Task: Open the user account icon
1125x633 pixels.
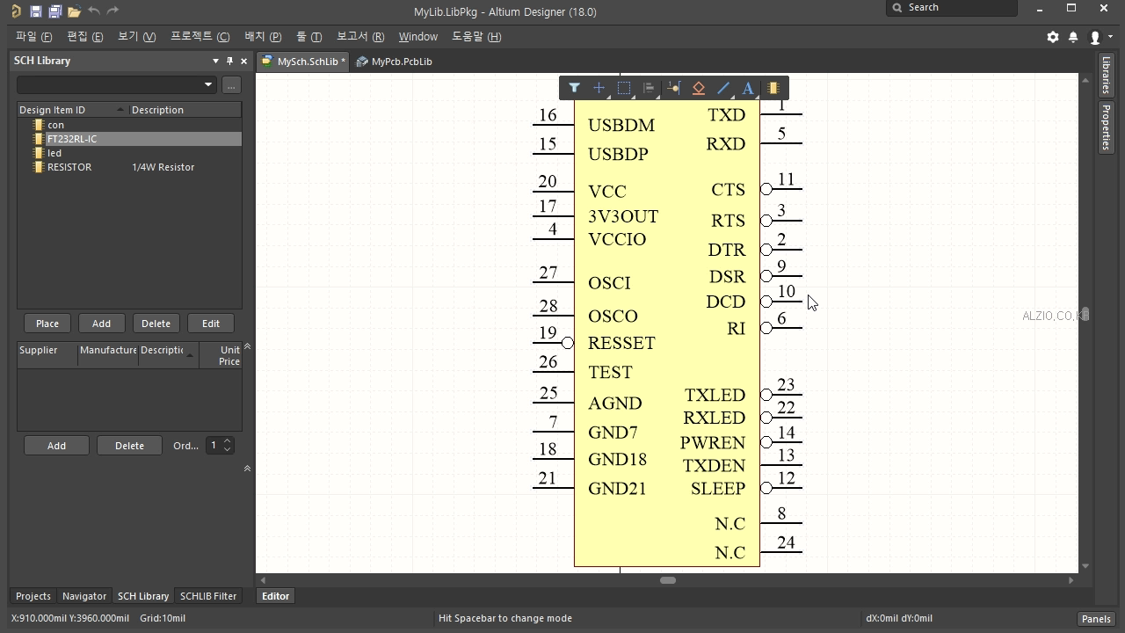Action: coord(1095,37)
